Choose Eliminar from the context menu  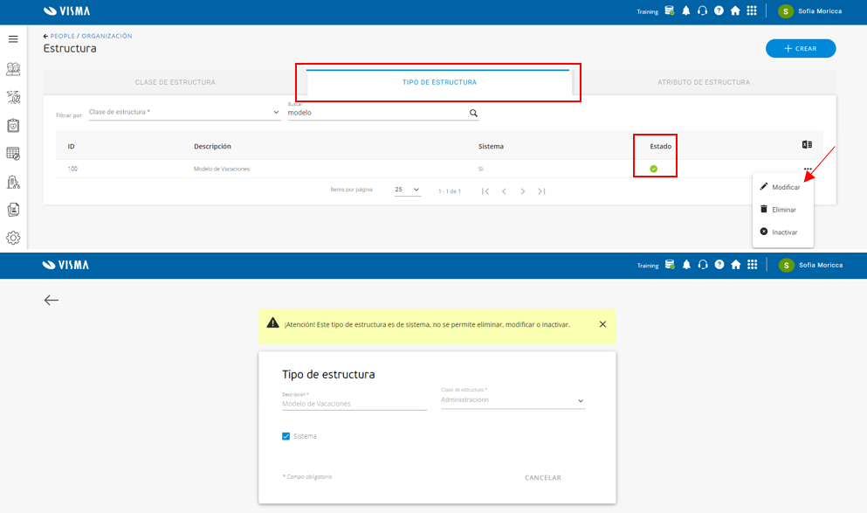pyautogui.click(x=783, y=210)
